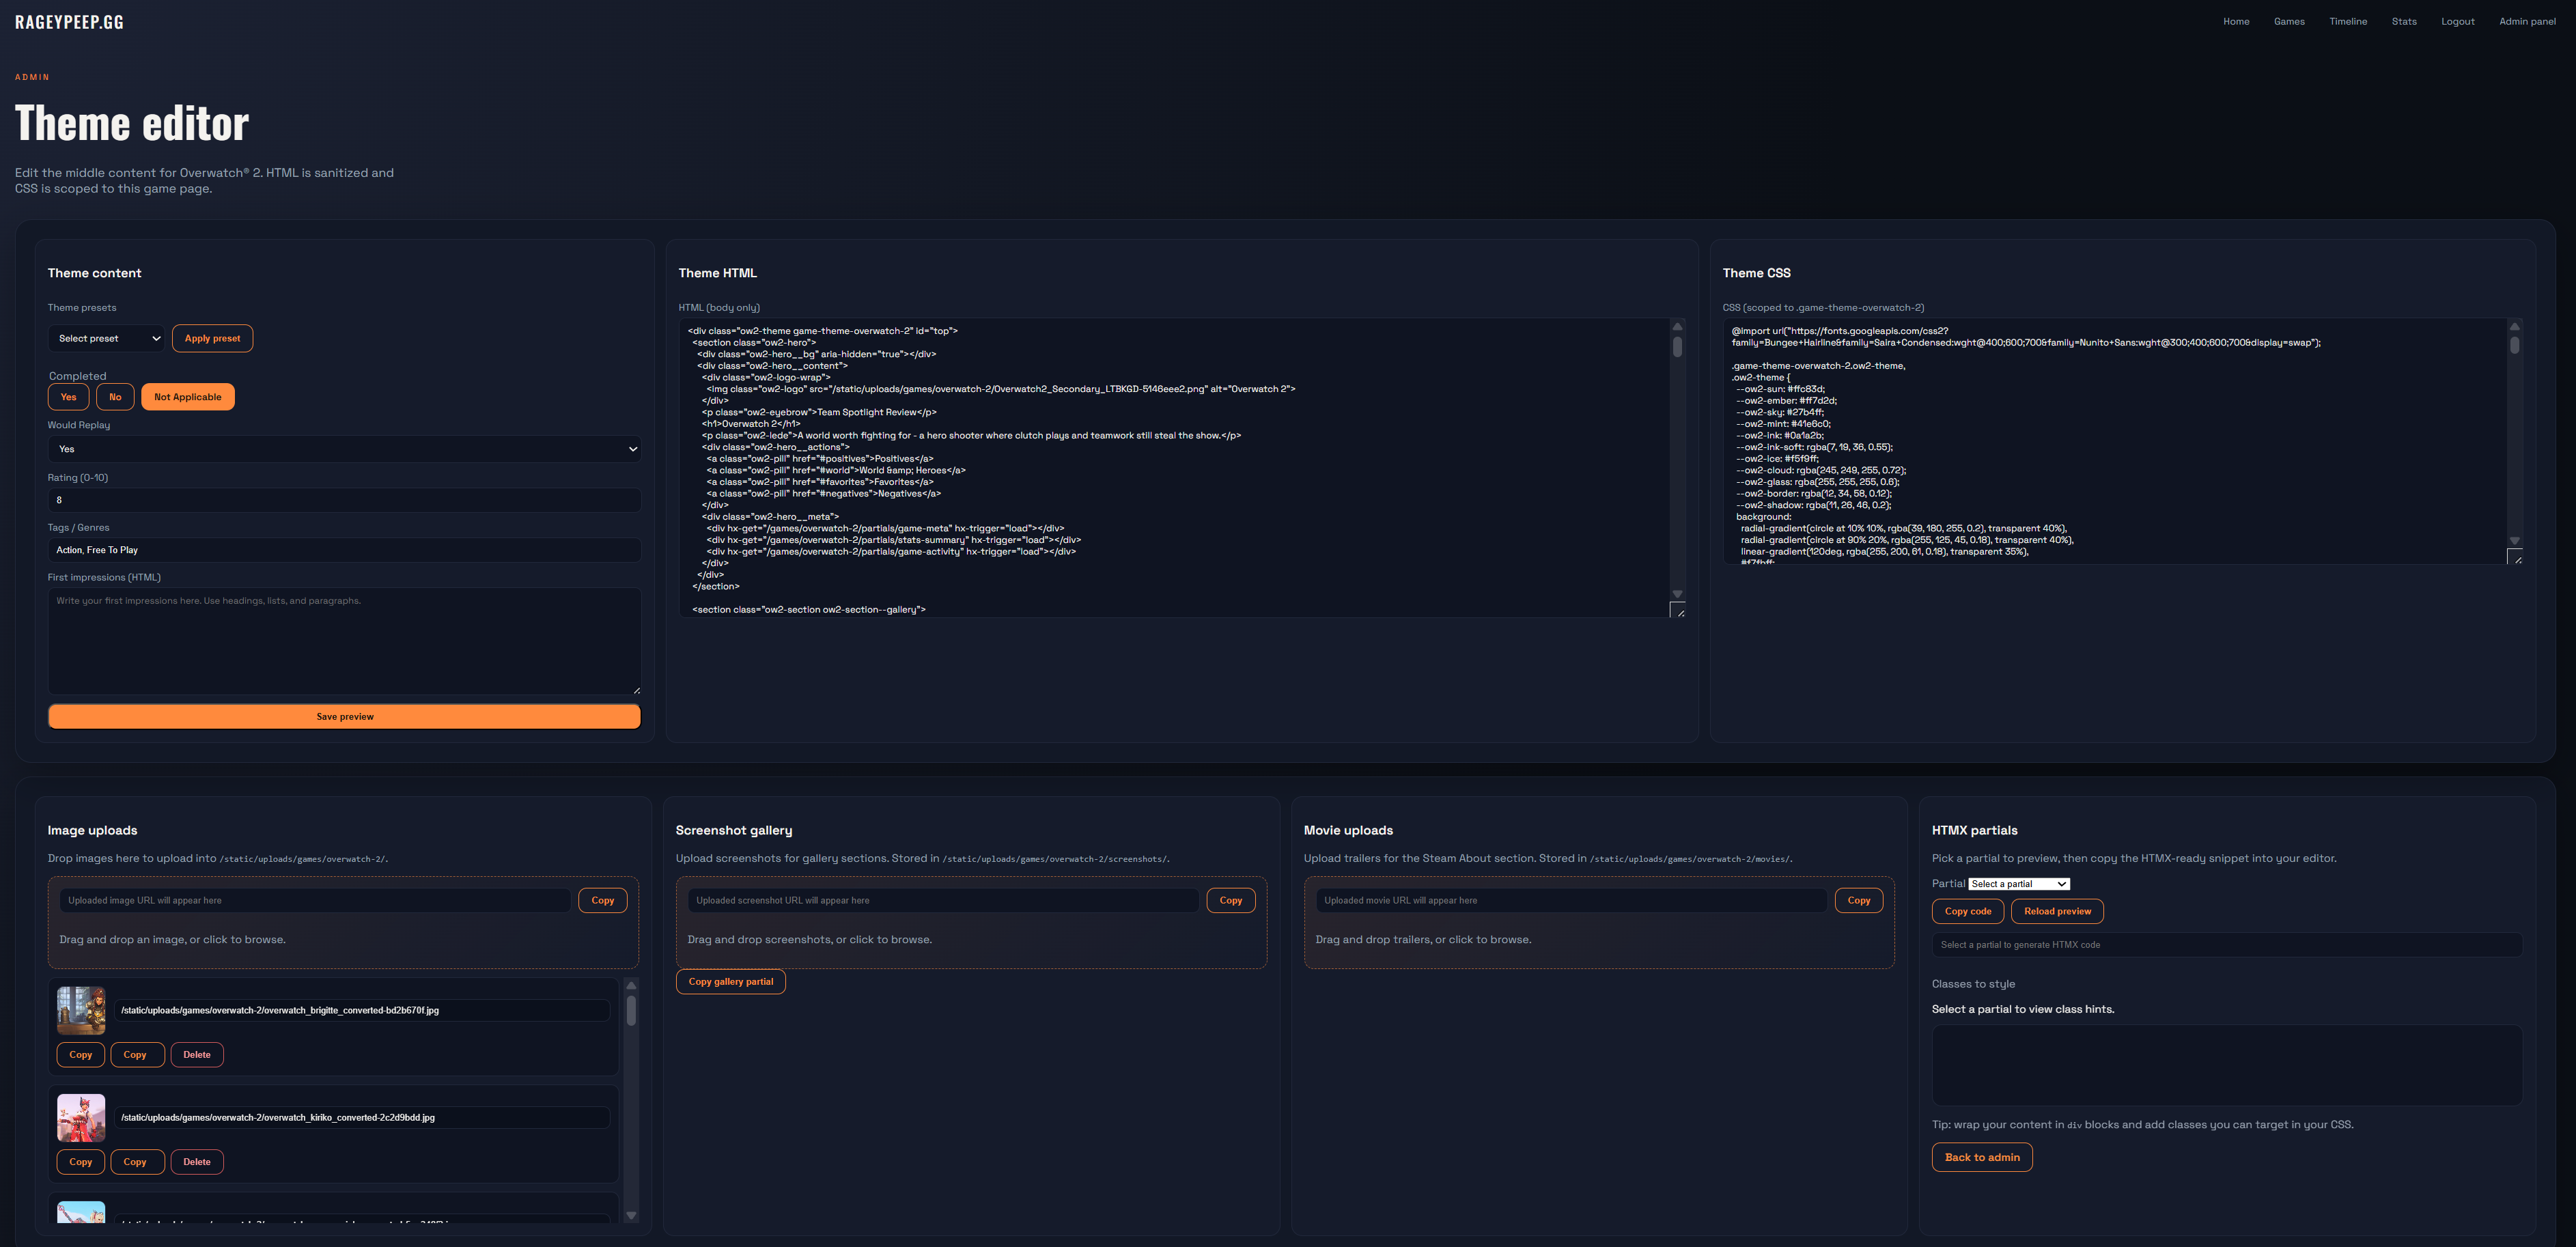Copy the Kiriko image path
Image resolution: width=2576 pixels, height=1247 pixels.
coord(80,1161)
